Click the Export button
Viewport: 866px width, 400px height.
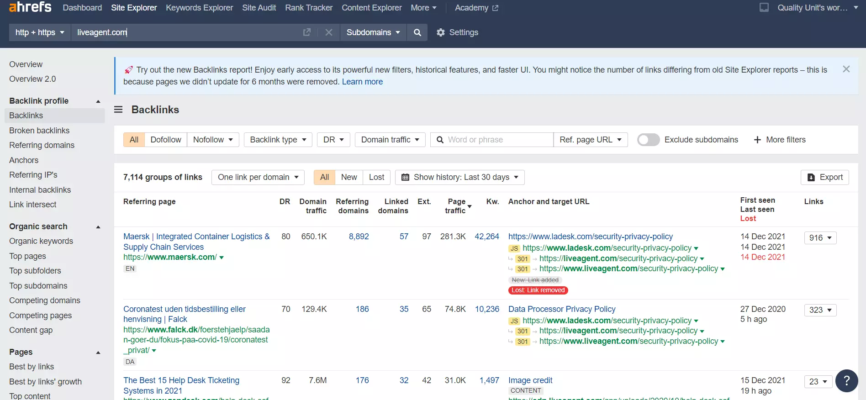(x=824, y=177)
